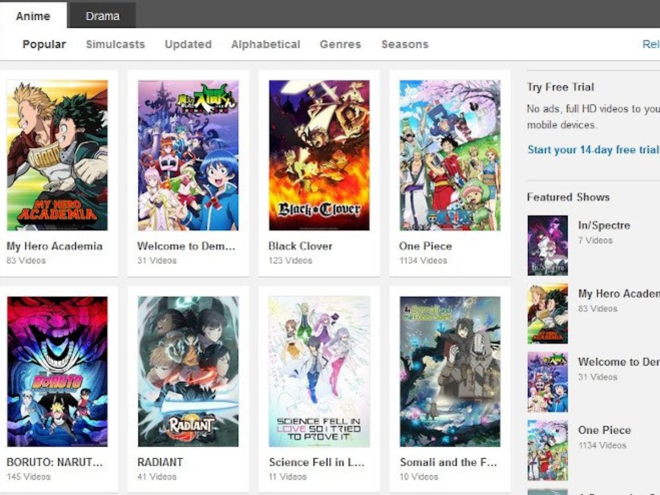The height and width of the screenshot is (495, 660).
Task: Click the 7 Videos count text
Action: point(595,240)
